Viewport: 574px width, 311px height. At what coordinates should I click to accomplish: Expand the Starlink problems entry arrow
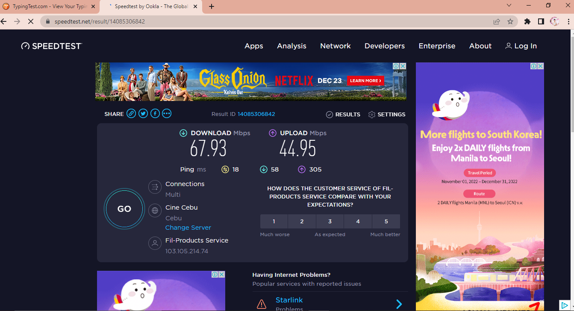[399, 304]
